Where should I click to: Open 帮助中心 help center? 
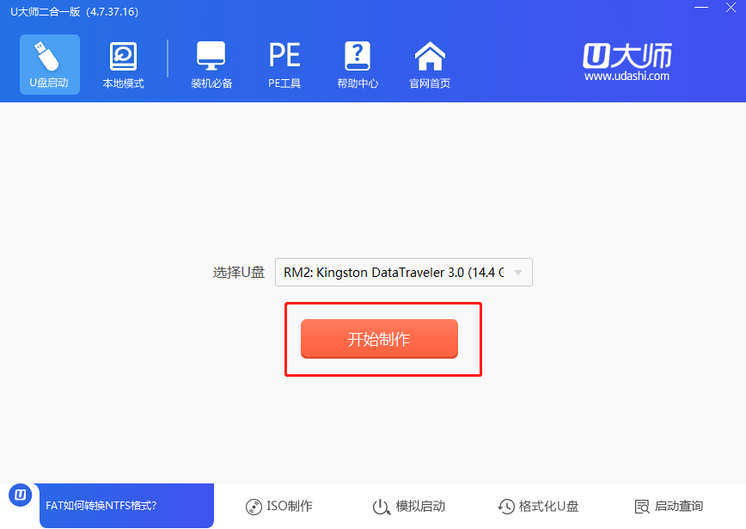[x=358, y=65]
